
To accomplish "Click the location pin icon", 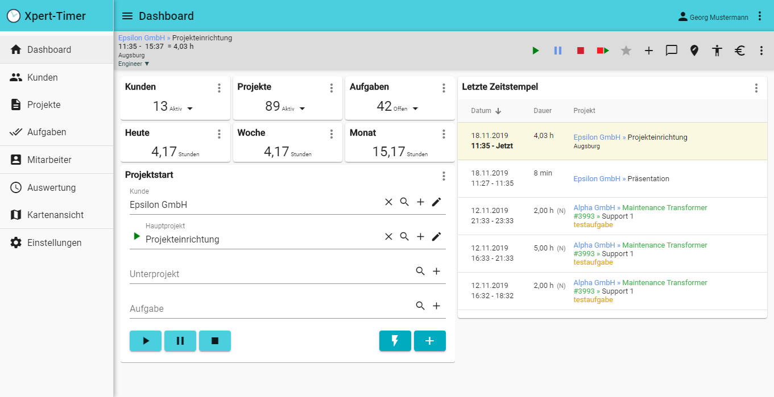I will point(694,51).
